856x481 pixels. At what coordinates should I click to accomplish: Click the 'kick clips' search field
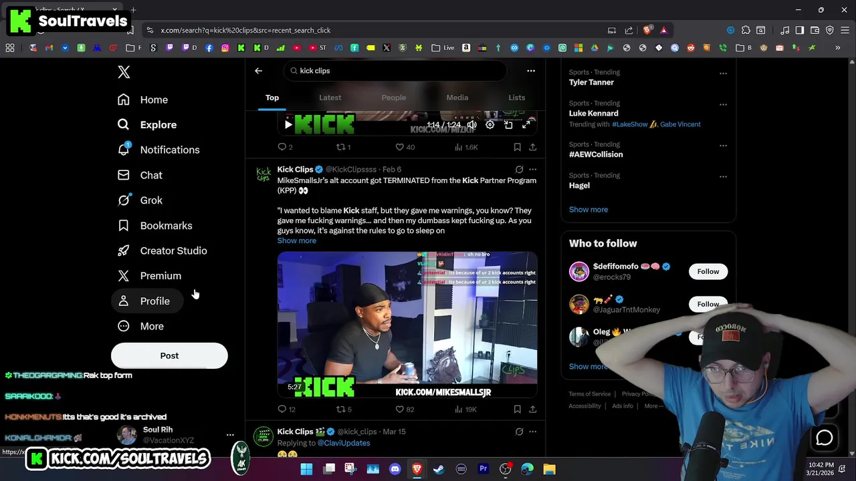(x=395, y=71)
